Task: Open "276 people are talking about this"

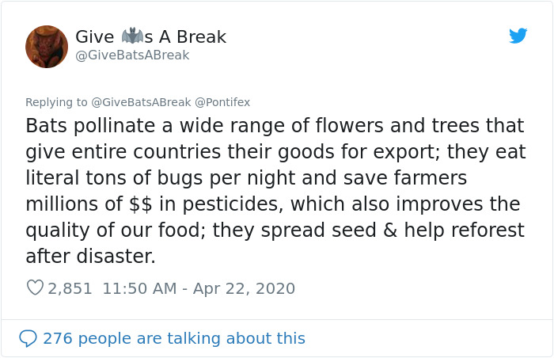Action: click(173, 338)
